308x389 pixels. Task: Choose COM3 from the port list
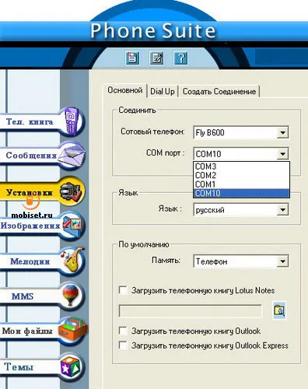tap(241, 166)
